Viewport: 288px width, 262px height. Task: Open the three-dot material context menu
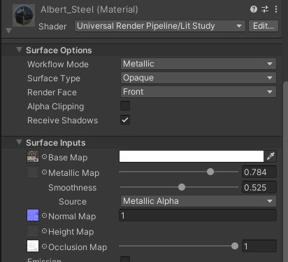coord(276,9)
